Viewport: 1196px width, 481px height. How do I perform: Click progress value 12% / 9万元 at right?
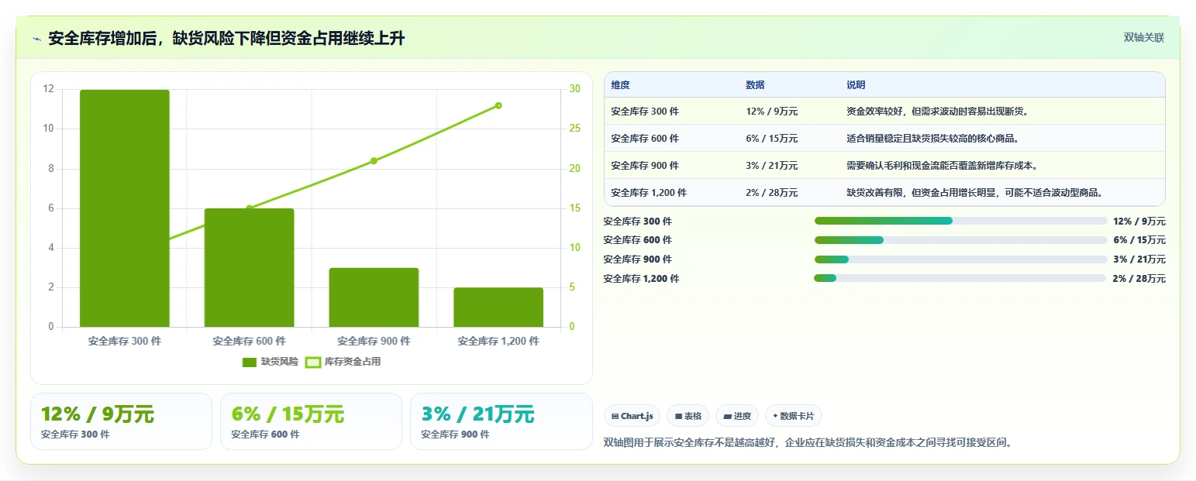1139,222
